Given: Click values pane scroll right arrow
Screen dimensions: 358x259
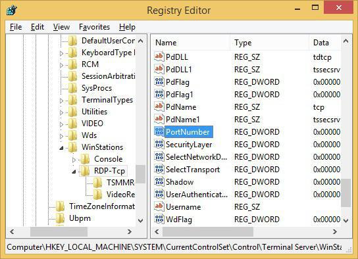Looking at the screenshot, I should tap(335, 231).
